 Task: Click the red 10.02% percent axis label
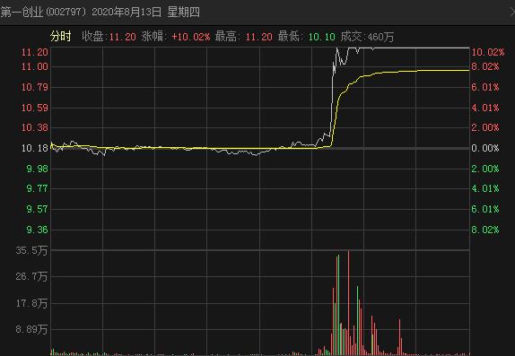pos(488,52)
